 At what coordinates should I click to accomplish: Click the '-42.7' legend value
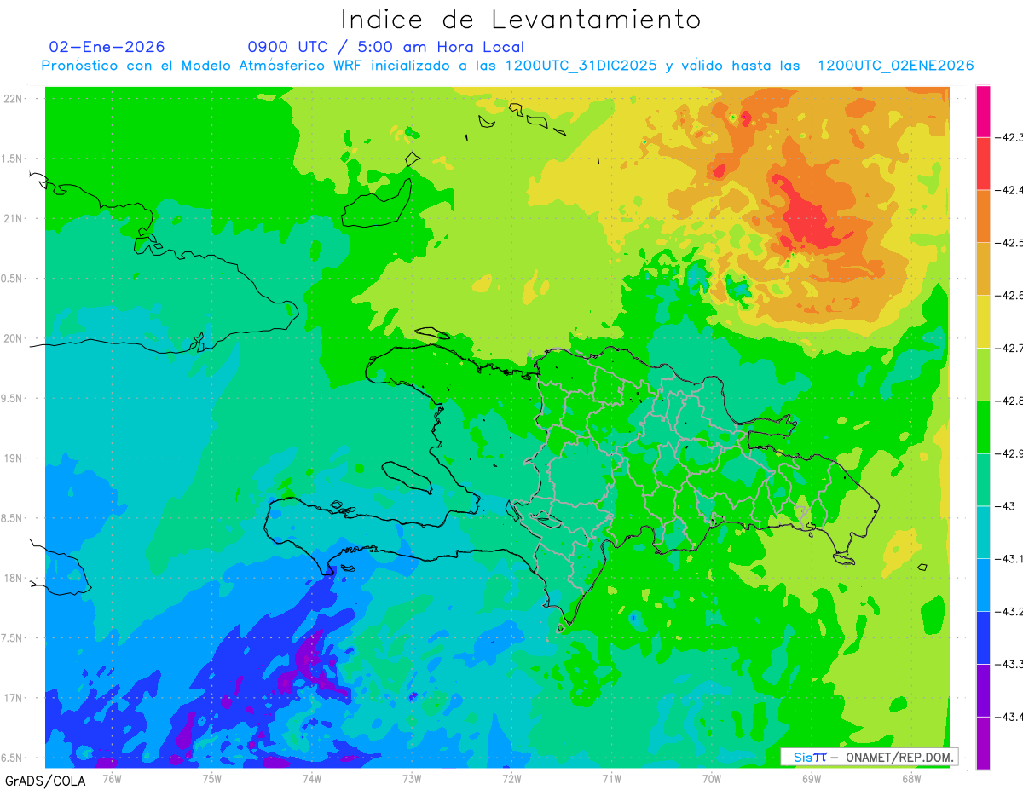tap(1010, 348)
